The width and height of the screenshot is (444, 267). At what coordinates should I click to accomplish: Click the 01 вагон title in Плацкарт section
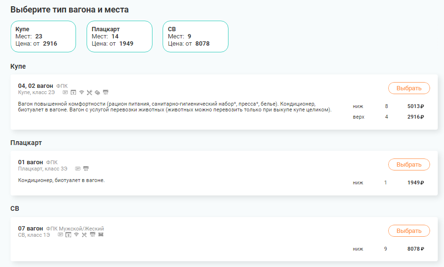point(30,162)
